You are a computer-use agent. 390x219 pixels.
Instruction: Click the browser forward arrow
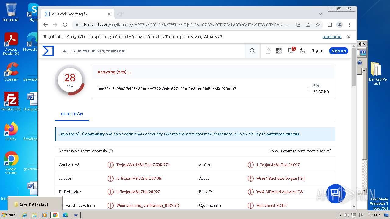[x=55, y=25]
